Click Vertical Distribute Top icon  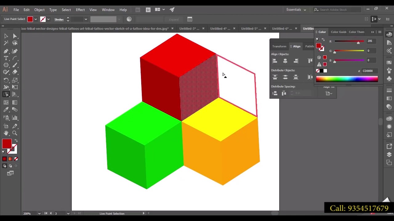pyautogui.click(x=275, y=77)
